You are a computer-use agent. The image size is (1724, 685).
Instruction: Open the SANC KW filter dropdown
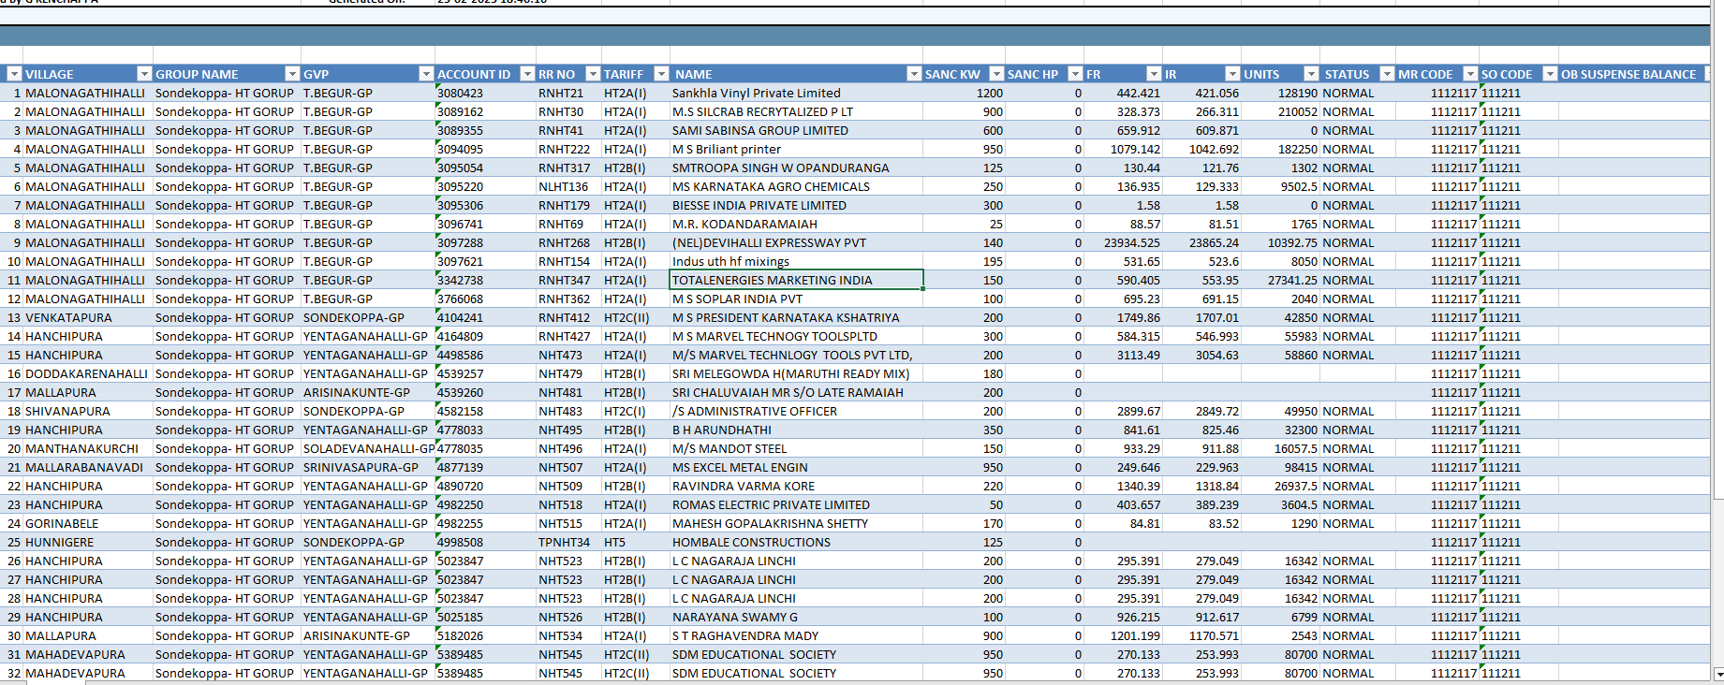pyautogui.click(x=996, y=74)
